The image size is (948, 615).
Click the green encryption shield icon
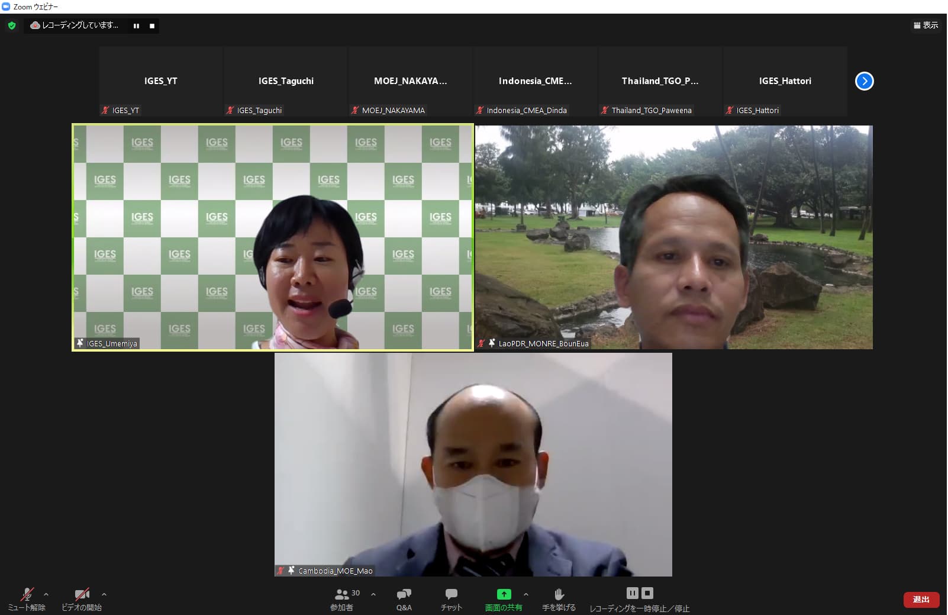(12, 25)
